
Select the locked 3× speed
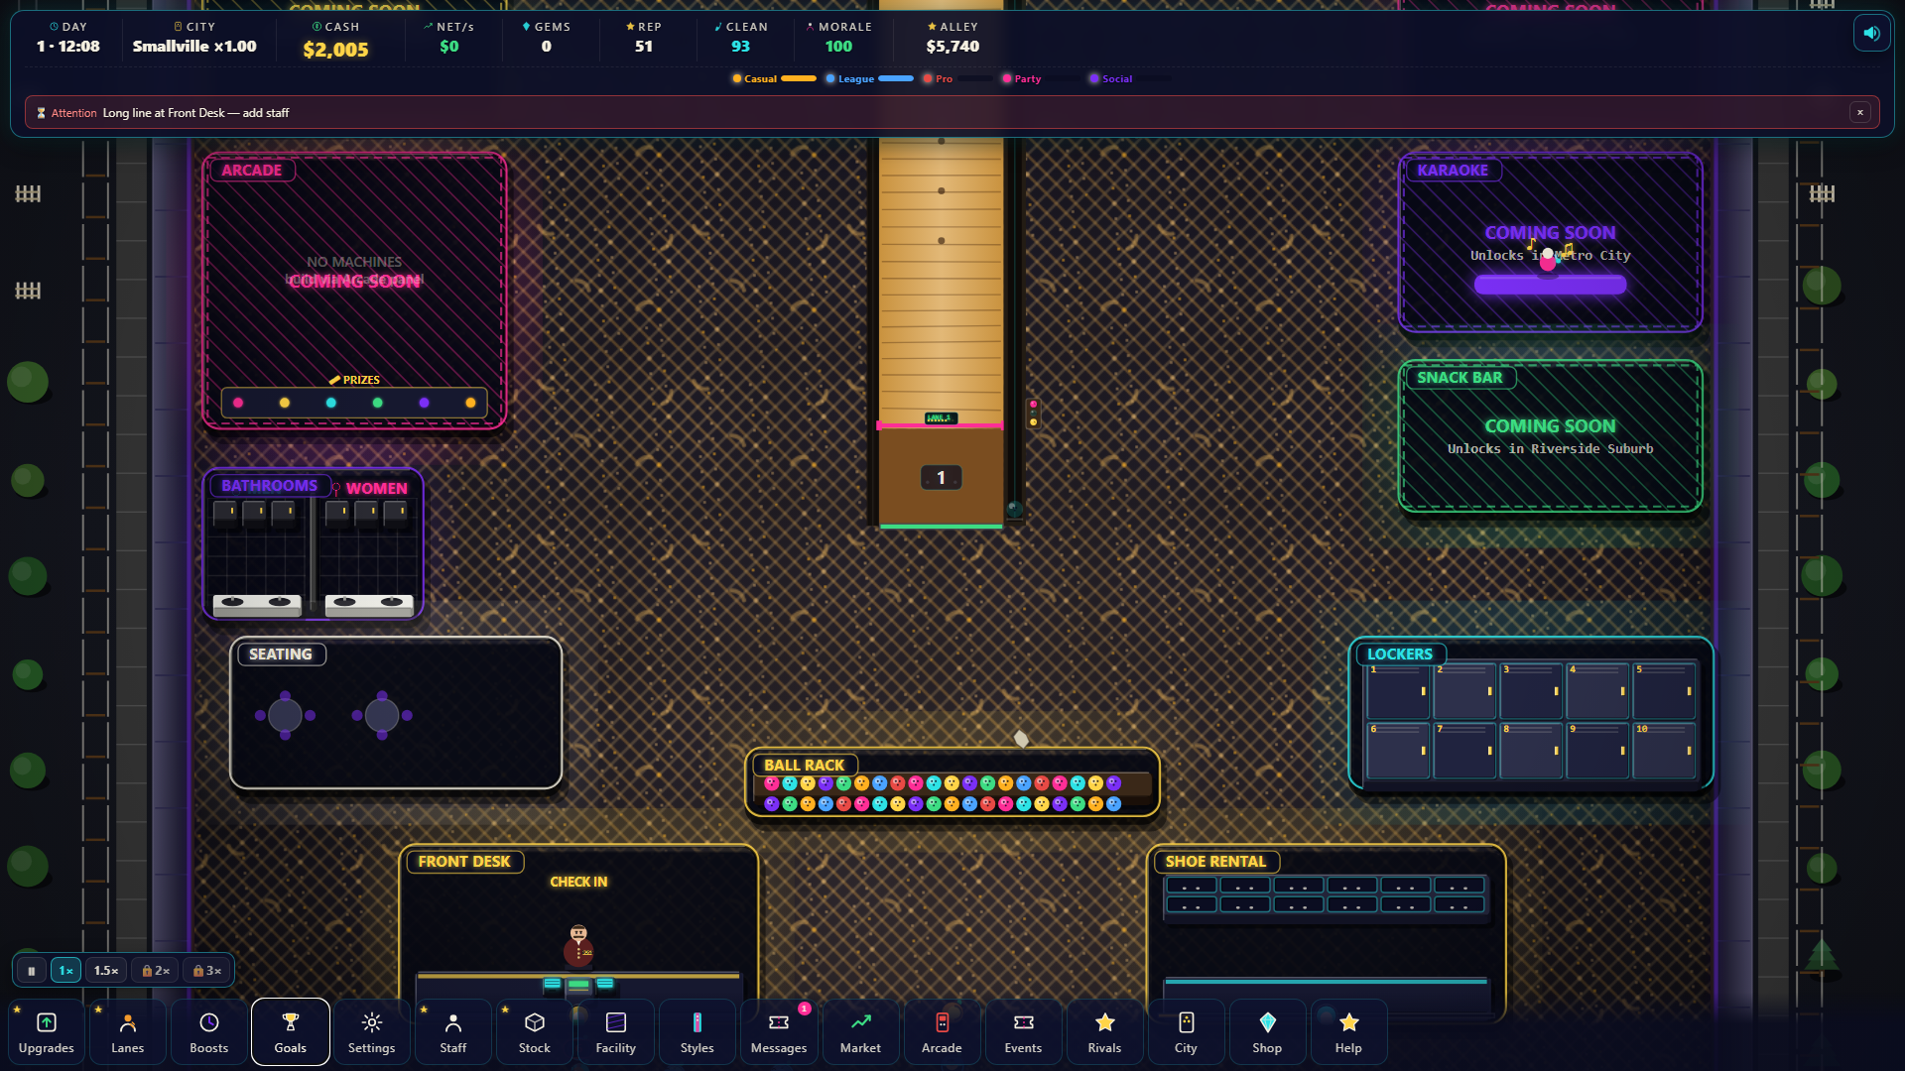[x=207, y=971]
